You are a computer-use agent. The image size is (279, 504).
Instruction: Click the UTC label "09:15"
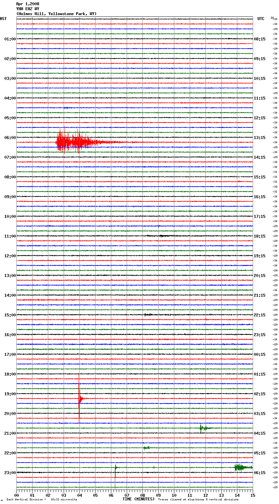point(260,59)
